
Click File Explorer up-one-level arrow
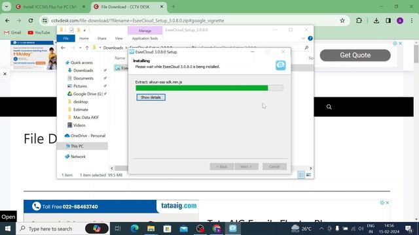point(87,48)
